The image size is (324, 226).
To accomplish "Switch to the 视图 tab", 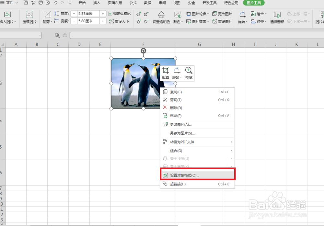I will pos(177,3).
